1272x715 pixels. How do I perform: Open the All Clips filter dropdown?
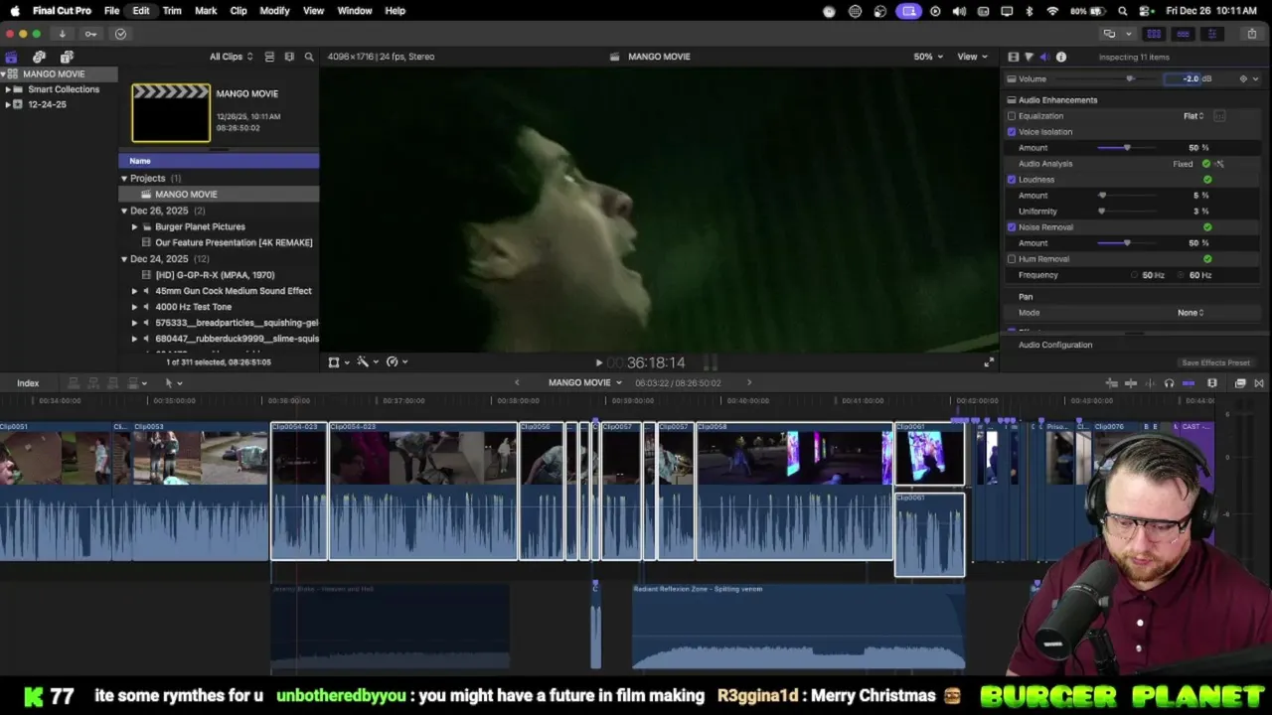(231, 57)
